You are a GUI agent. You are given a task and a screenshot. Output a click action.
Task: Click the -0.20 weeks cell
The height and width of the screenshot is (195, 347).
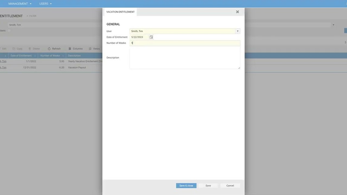coord(61,68)
